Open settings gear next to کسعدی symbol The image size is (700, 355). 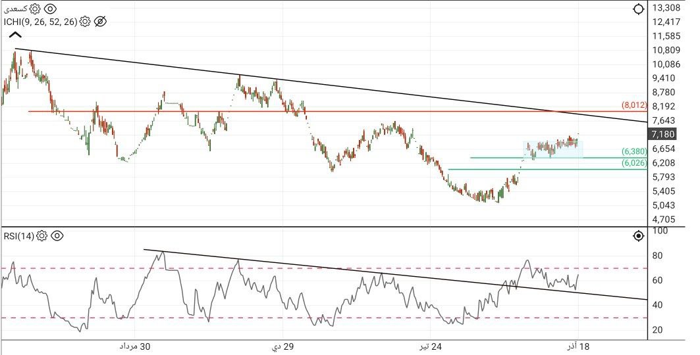click(35, 9)
